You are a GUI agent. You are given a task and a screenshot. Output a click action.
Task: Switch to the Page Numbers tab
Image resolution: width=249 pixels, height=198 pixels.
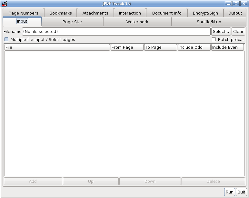pyautogui.click(x=23, y=13)
